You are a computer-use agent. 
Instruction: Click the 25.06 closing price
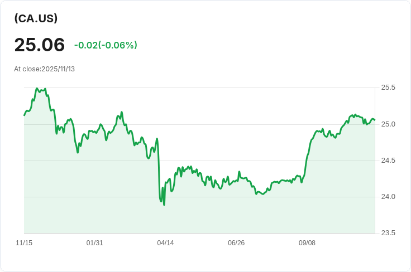tap(39, 45)
